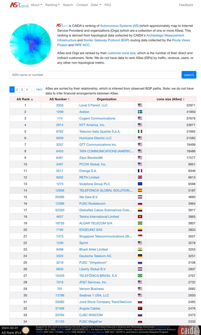Image resolution: width=201 pixels, height=335 pixels.
Task: Open the Ranking dropdown menu
Action: click(x=52, y=5)
